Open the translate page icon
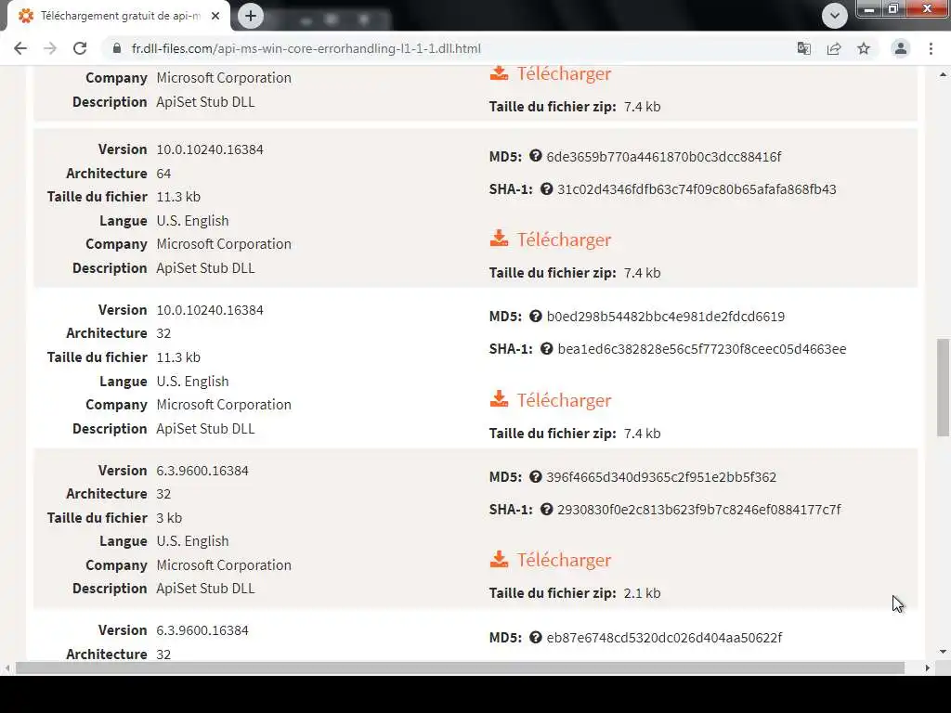 pos(803,48)
